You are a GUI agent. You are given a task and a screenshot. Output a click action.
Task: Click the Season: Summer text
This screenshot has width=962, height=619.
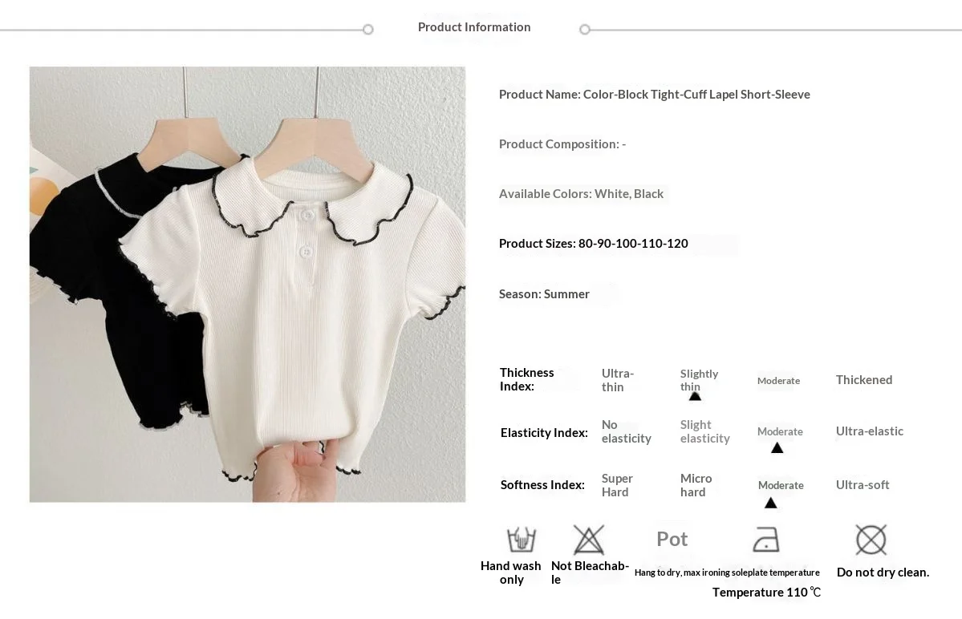(543, 294)
